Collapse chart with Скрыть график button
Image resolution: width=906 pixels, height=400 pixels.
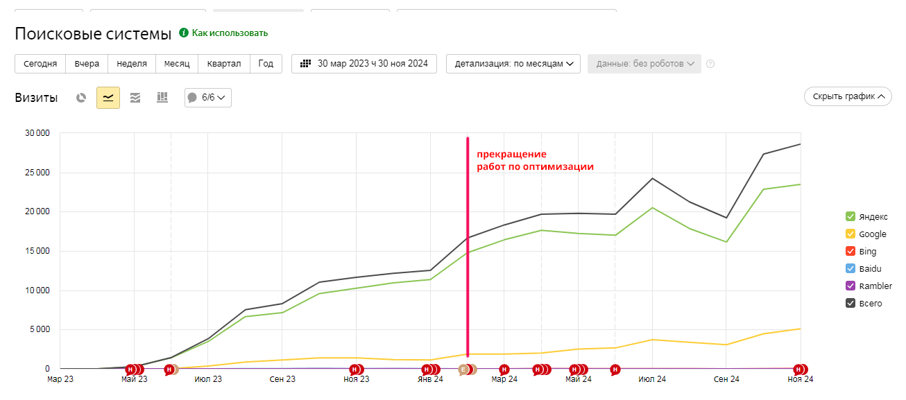[847, 96]
